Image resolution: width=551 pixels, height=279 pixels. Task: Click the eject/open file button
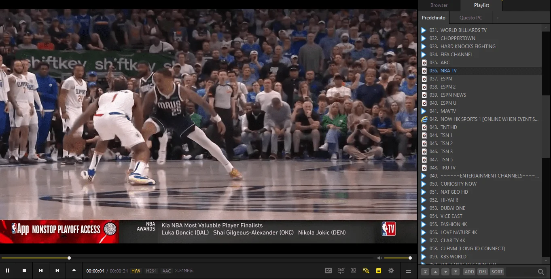click(74, 271)
